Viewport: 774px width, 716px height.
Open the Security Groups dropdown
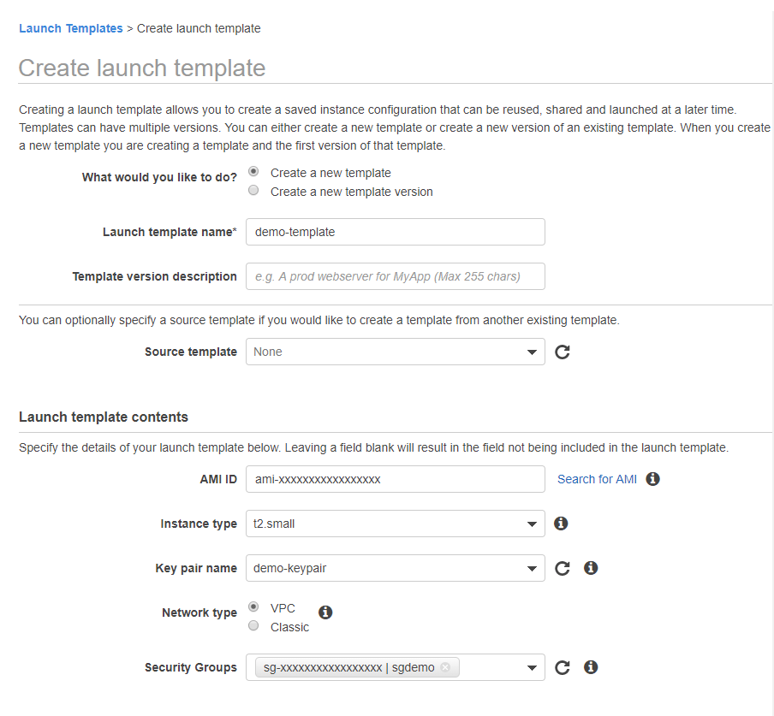(531, 667)
